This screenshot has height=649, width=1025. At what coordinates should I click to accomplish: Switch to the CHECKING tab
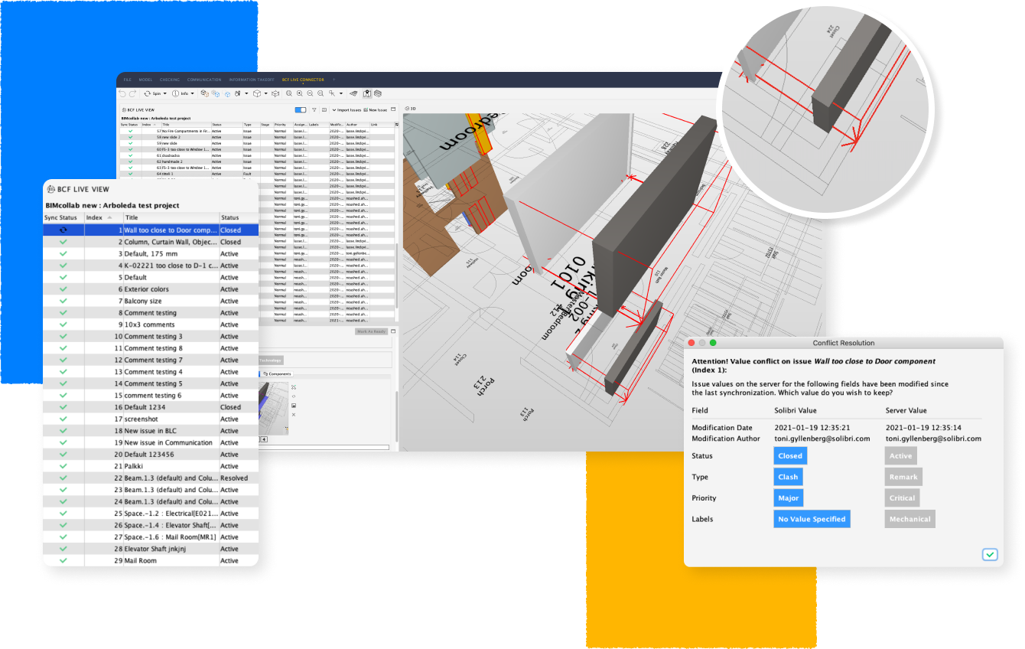point(170,80)
